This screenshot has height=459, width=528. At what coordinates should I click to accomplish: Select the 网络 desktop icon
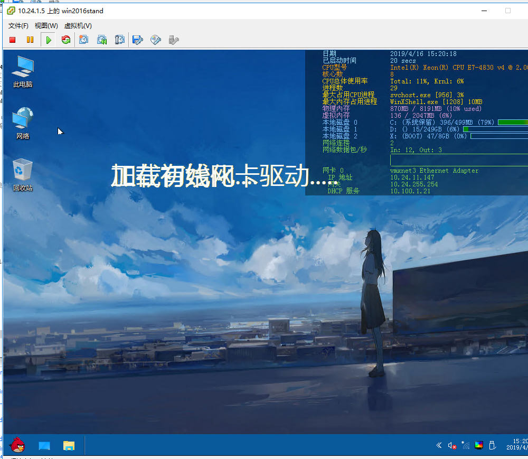point(23,123)
